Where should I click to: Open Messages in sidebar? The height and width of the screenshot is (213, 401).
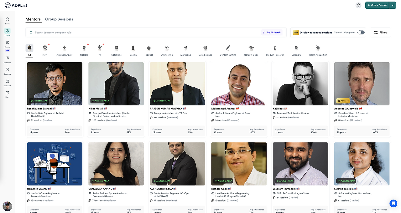7,59
